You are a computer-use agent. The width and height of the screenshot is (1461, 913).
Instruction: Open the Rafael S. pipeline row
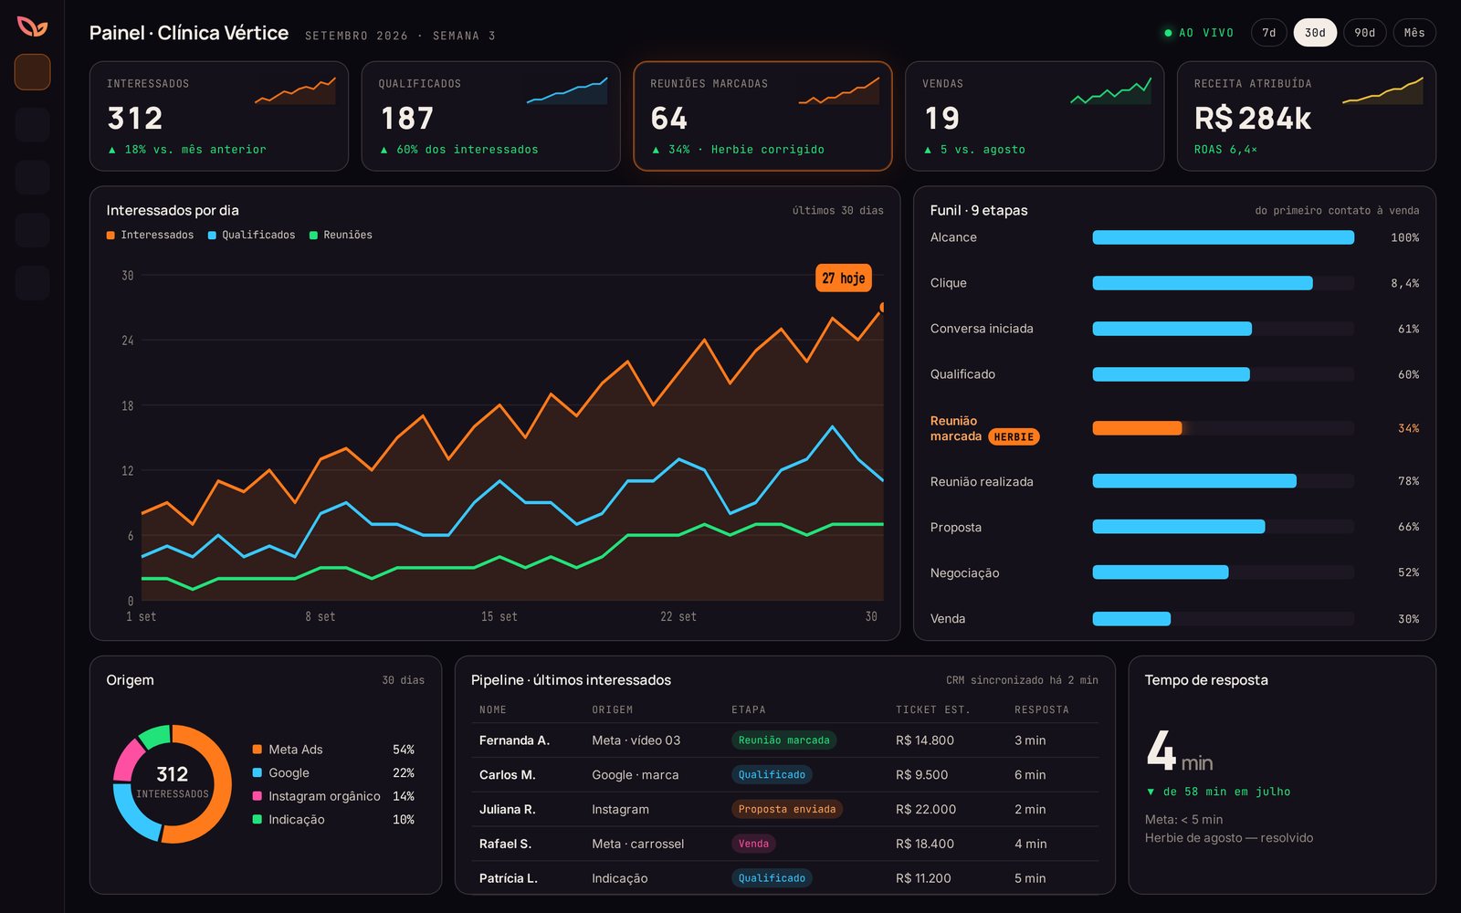pyautogui.click(x=785, y=844)
